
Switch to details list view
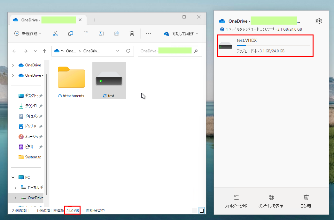coord(194,211)
